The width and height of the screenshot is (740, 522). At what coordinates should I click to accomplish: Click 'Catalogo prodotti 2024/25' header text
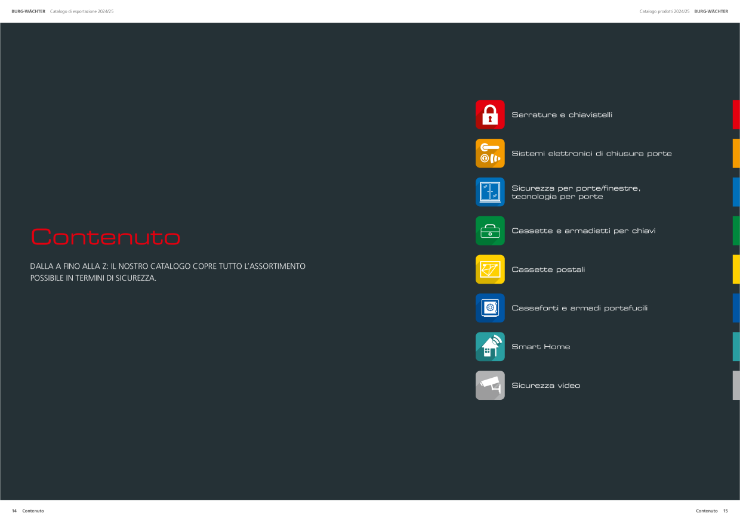664,11
